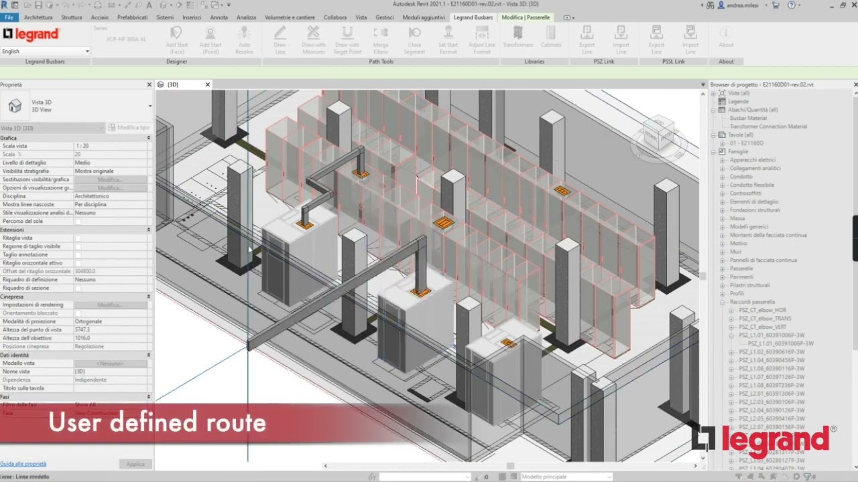Screen dimensions: 858x482
Task: Click the 3D house view type icon
Action: point(15,106)
